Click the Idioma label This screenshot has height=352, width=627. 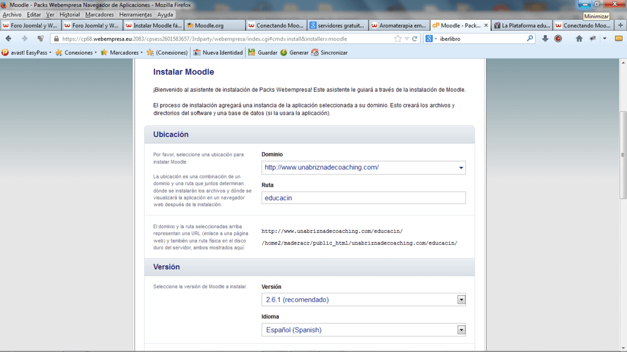pos(270,317)
